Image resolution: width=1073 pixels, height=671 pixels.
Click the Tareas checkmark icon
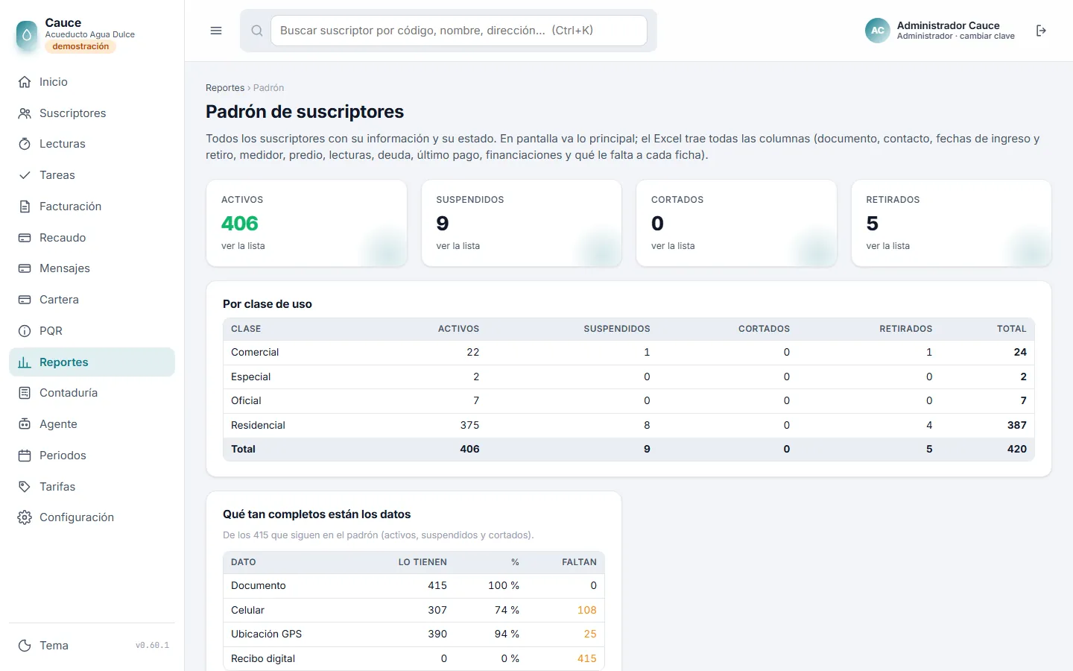point(25,175)
